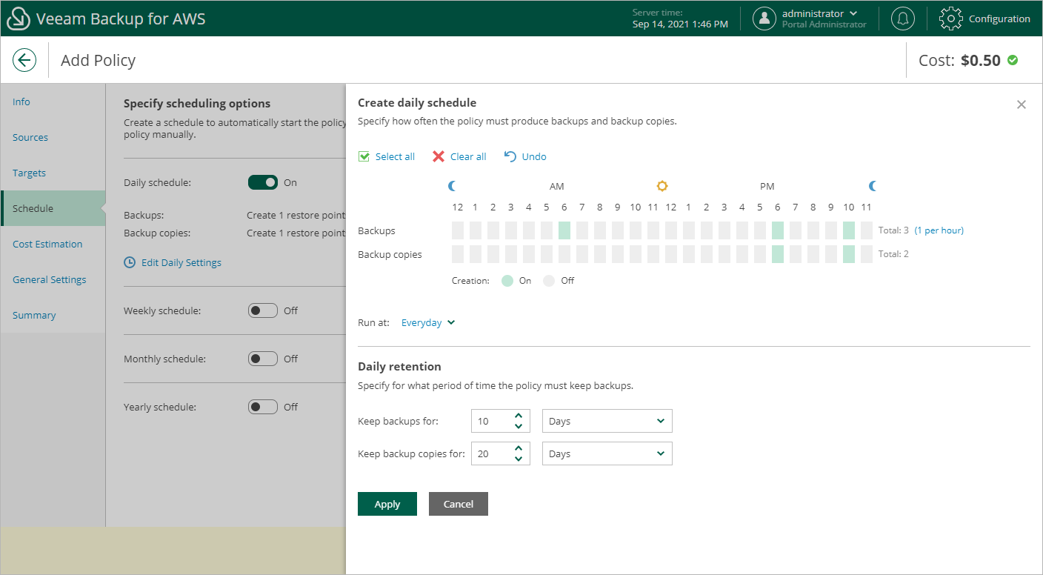Increase the Keep backup copies for value
The image size is (1043, 575).
coord(519,448)
